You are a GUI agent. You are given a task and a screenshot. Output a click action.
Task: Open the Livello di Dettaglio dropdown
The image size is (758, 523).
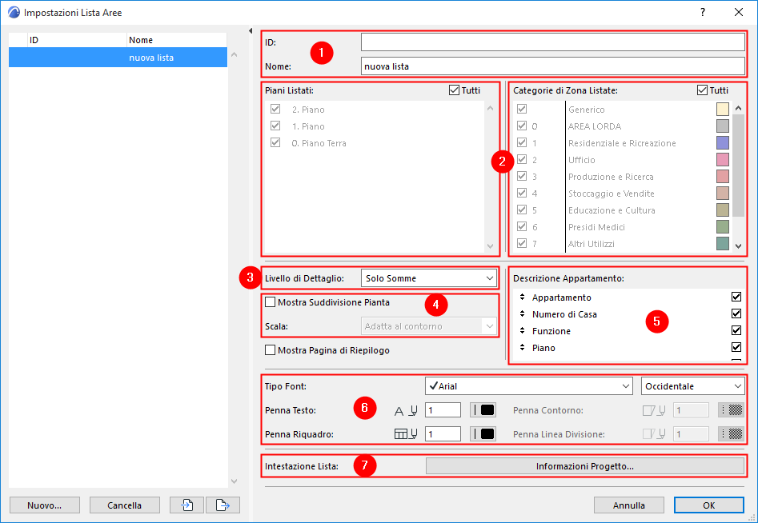[429, 278]
